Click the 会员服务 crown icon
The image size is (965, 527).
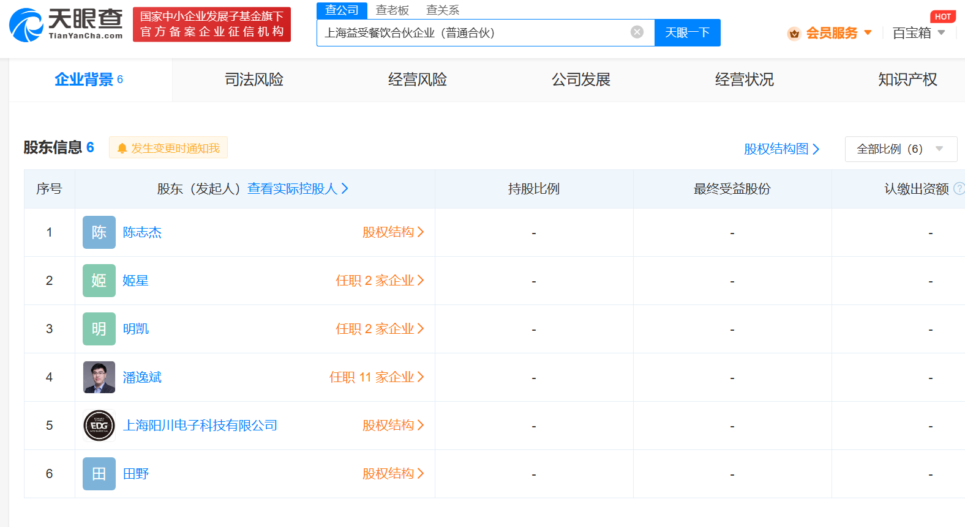pyautogui.click(x=794, y=34)
